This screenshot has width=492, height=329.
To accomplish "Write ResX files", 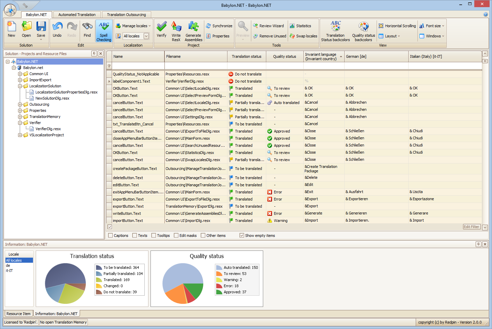I will pos(176,31).
